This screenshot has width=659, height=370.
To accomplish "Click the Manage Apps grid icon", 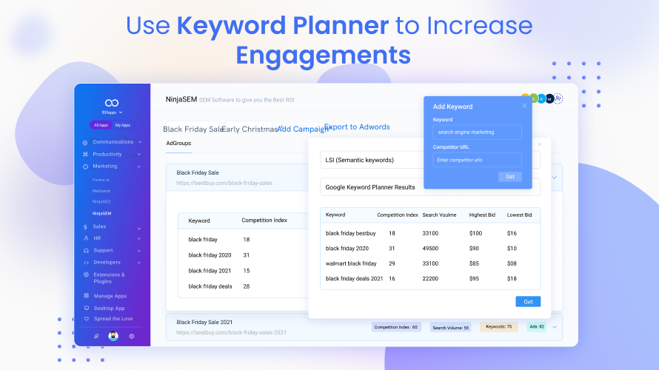I will (x=86, y=296).
